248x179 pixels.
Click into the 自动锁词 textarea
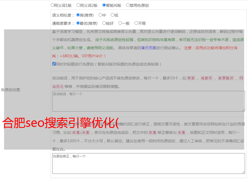tap(149, 101)
